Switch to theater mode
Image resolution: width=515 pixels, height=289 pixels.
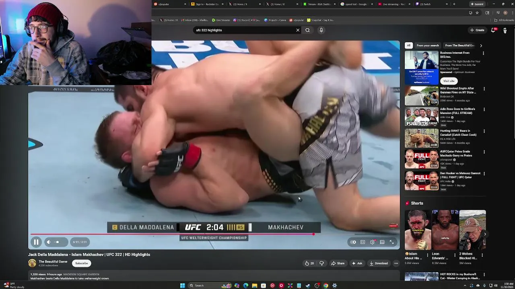[x=382, y=242]
